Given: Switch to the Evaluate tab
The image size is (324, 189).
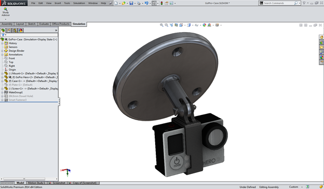Looking at the screenshot, I should (x=44, y=24).
